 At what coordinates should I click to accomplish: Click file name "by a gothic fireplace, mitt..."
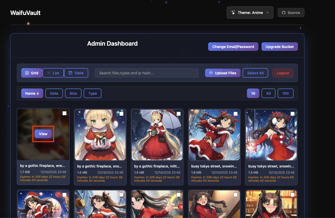[x=157, y=166]
